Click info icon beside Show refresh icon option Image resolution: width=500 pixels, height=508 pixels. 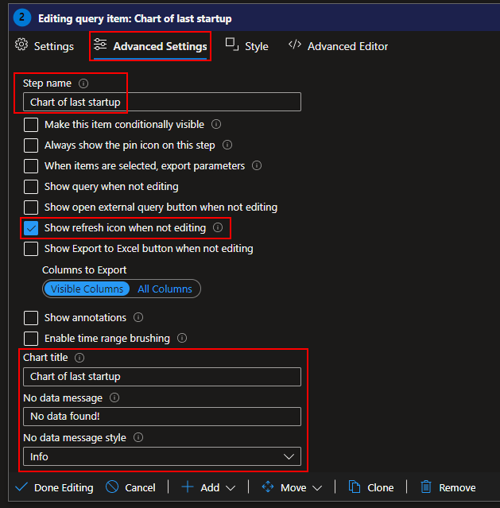pyautogui.click(x=218, y=228)
